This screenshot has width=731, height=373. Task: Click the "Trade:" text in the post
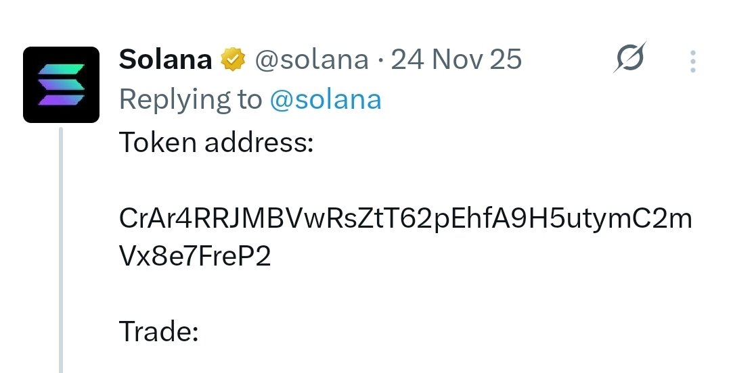tap(158, 332)
